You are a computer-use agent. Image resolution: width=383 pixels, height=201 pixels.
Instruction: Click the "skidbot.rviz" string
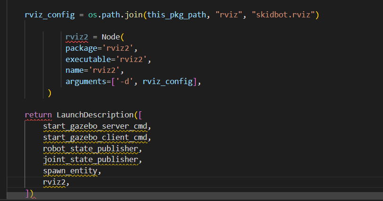[283, 15]
